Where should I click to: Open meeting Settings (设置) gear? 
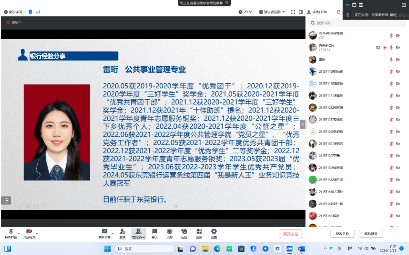coord(214,233)
